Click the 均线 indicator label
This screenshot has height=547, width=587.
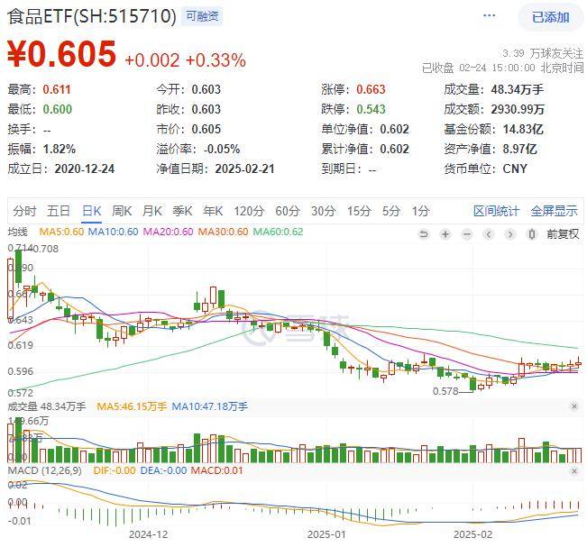(x=18, y=232)
